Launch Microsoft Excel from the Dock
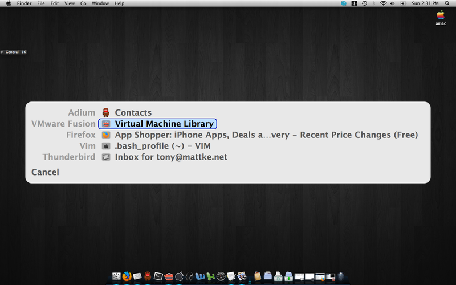The width and height of the screenshot is (456, 285). click(210, 276)
